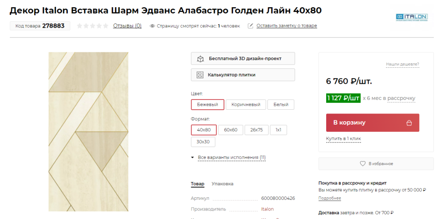Switch to the Товар tab

pyautogui.click(x=198, y=184)
